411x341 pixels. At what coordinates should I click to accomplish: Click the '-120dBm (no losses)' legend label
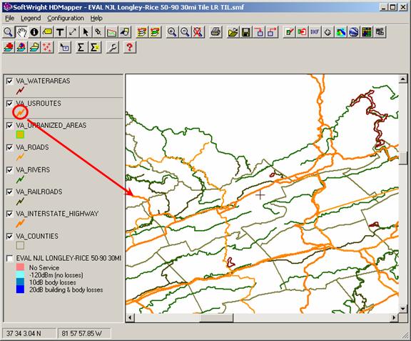[x=56, y=275]
